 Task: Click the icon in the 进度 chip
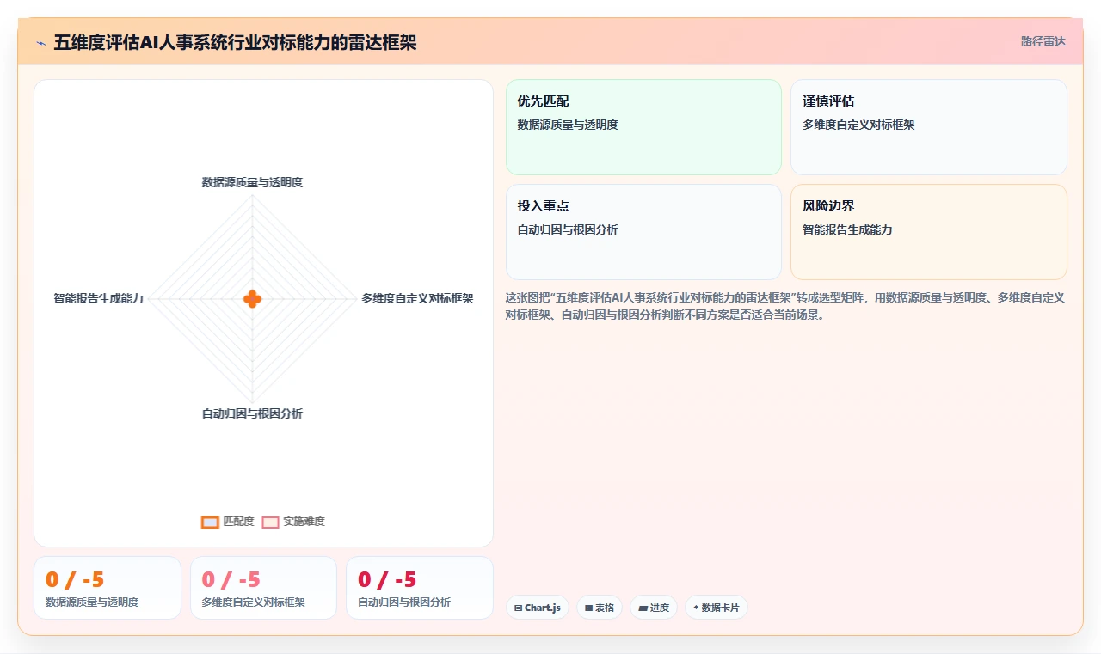point(643,608)
